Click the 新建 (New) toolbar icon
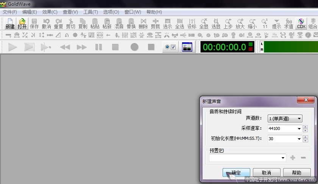The height and width of the screenshot is (184, 318). click(10, 23)
